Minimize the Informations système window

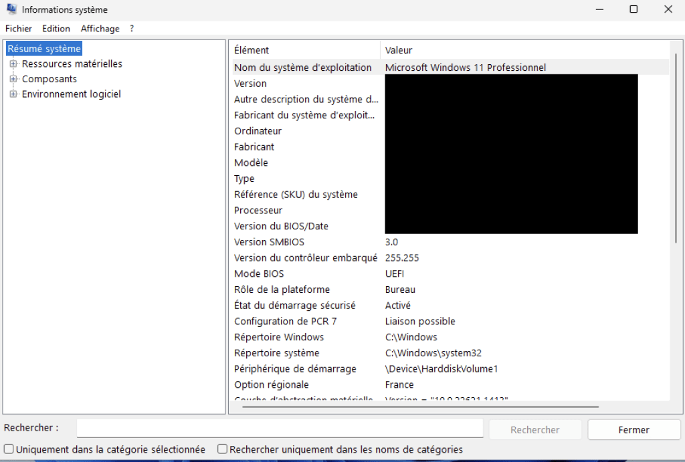[x=599, y=9]
